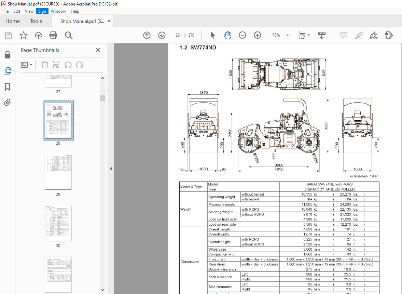
Task: Open the File menu
Action: point(5,11)
